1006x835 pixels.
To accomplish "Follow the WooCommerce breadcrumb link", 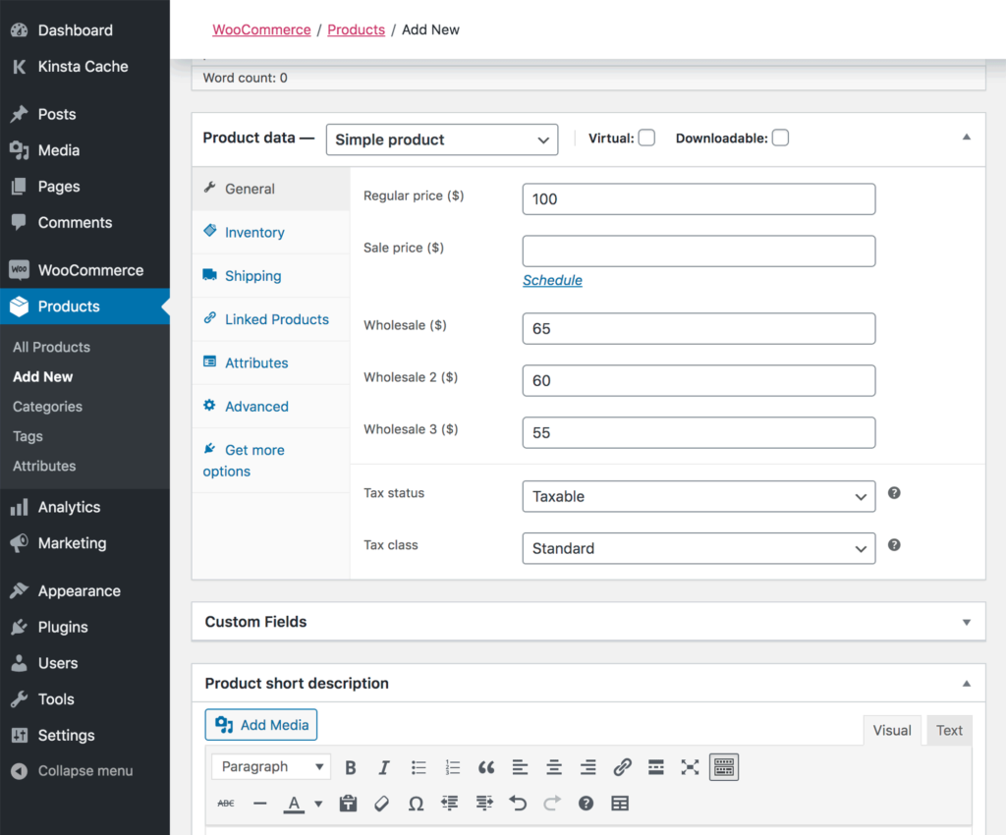I will pyautogui.click(x=261, y=29).
